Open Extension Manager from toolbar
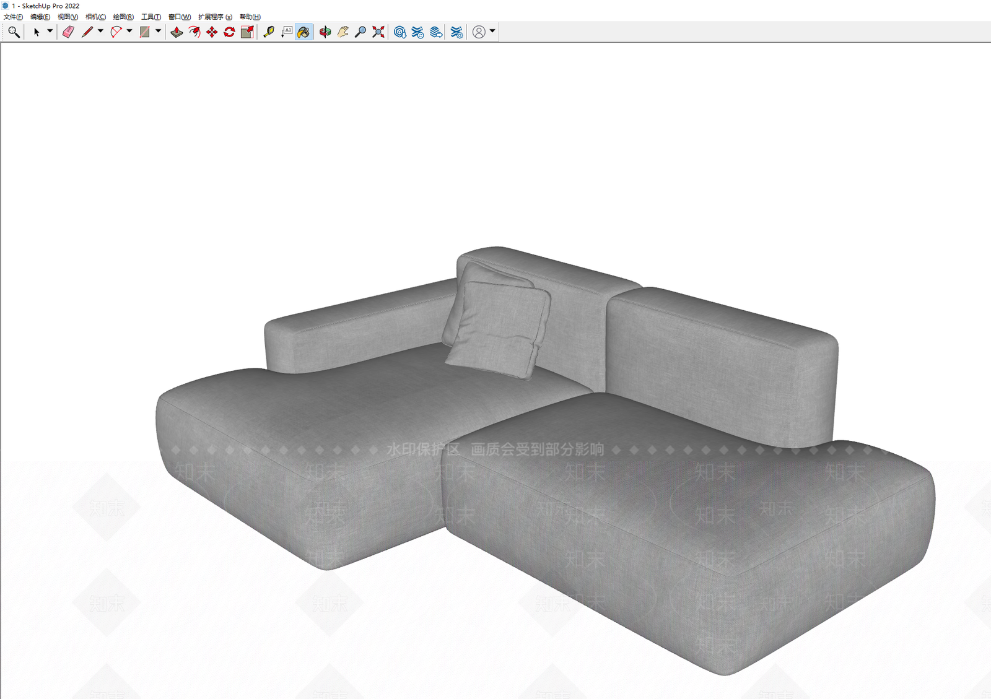Image resolution: width=991 pixels, height=699 pixels. (x=457, y=32)
